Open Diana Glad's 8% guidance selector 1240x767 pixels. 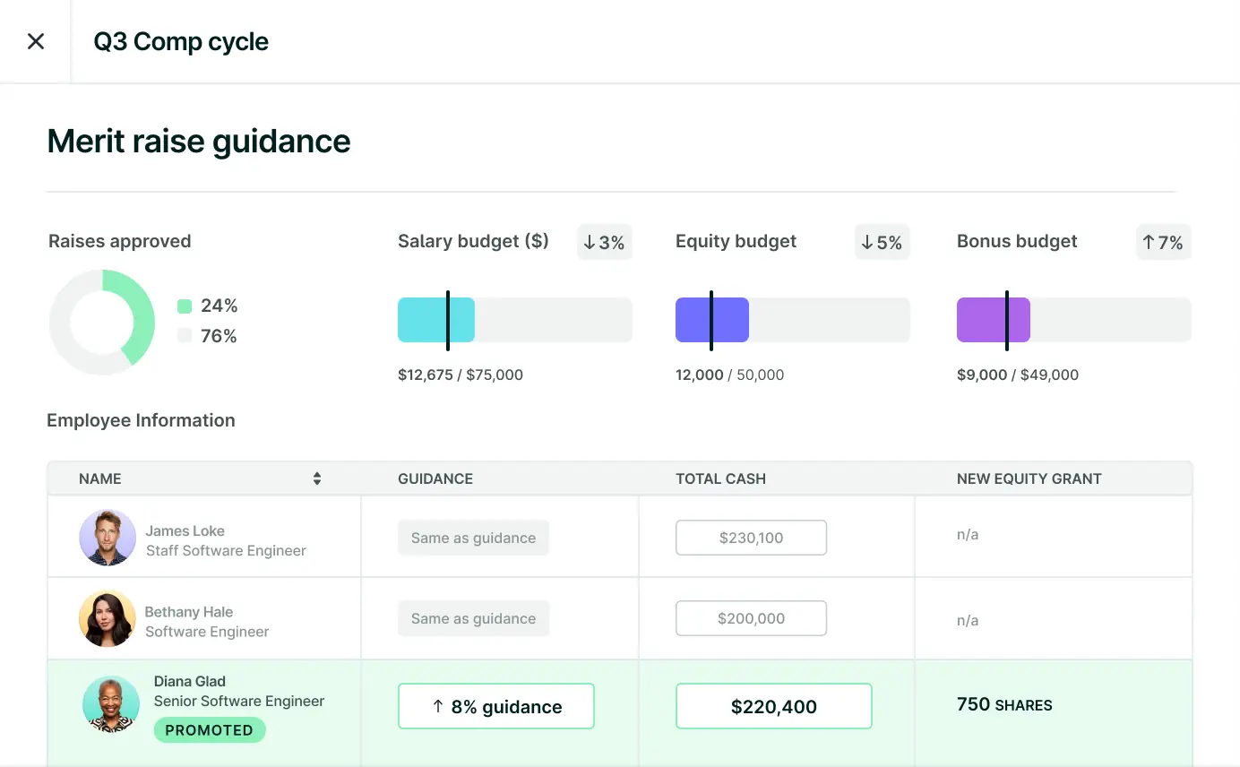[495, 706]
